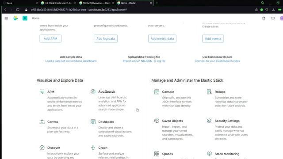Open the Graph title

pyautogui.click(x=103, y=148)
